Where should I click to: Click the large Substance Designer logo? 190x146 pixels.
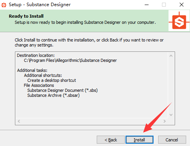pyautogui.click(x=179, y=21)
